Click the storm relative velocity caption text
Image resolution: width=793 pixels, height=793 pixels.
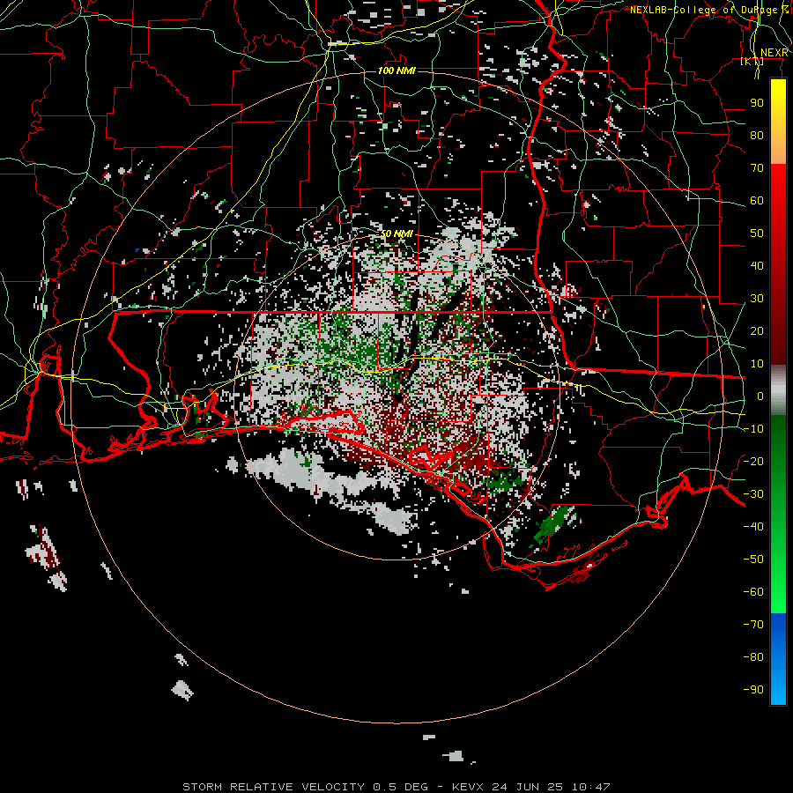click(396, 787)
